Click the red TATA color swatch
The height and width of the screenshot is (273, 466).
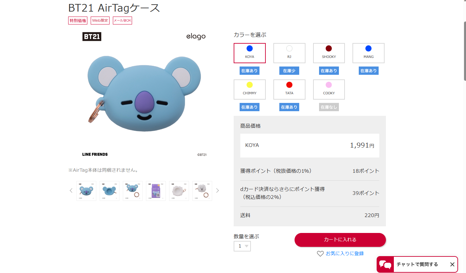pos(289,85)
